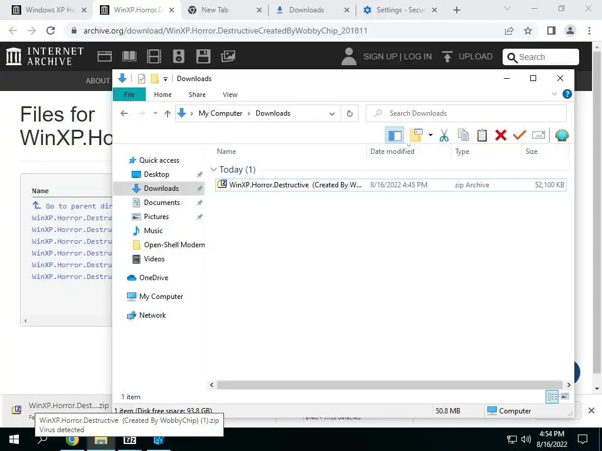Viewport: 602px width, 451px height.
Task: Open the File tab in Explorer ribbon
Action: tap(129, 95)
